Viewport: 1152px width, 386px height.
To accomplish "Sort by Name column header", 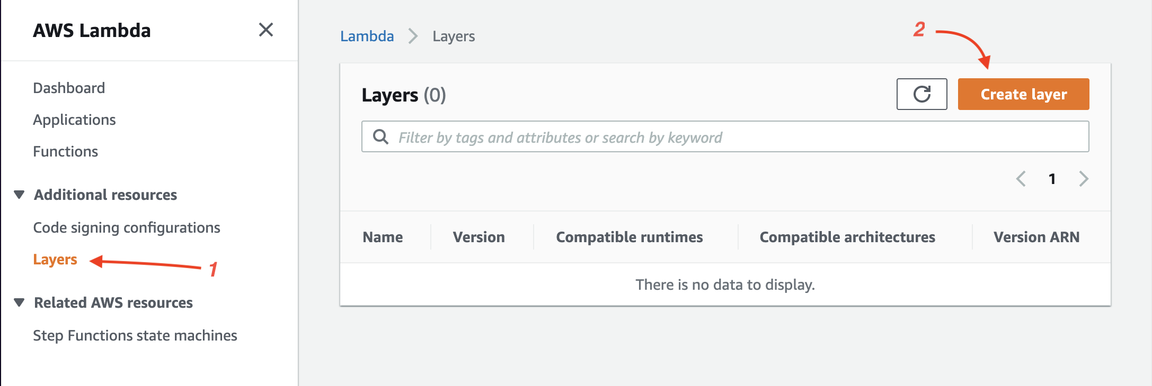I will coord(383,237).
